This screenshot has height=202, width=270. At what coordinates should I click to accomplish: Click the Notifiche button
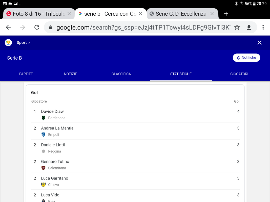point(246,58)
